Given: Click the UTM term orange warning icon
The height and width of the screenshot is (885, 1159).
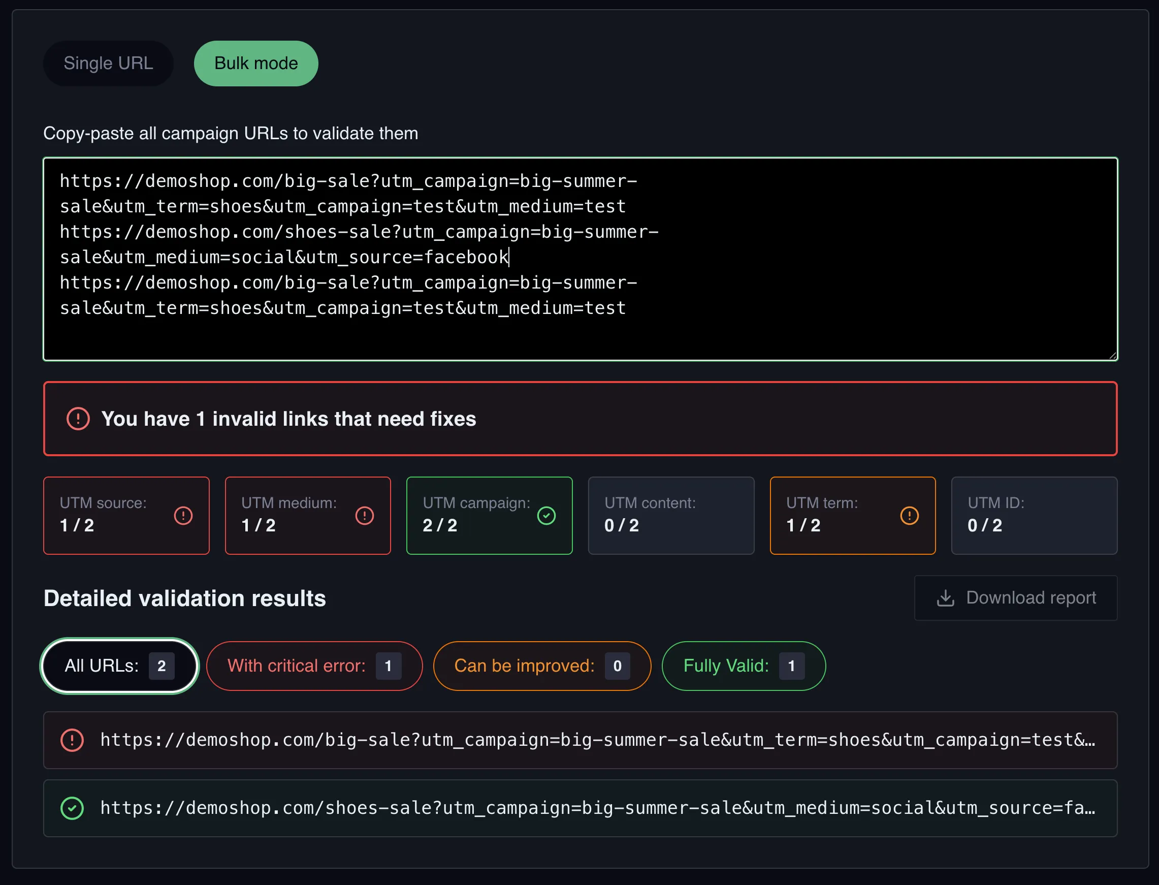Looking at the screenshot, I should click(x=909, y=515).
